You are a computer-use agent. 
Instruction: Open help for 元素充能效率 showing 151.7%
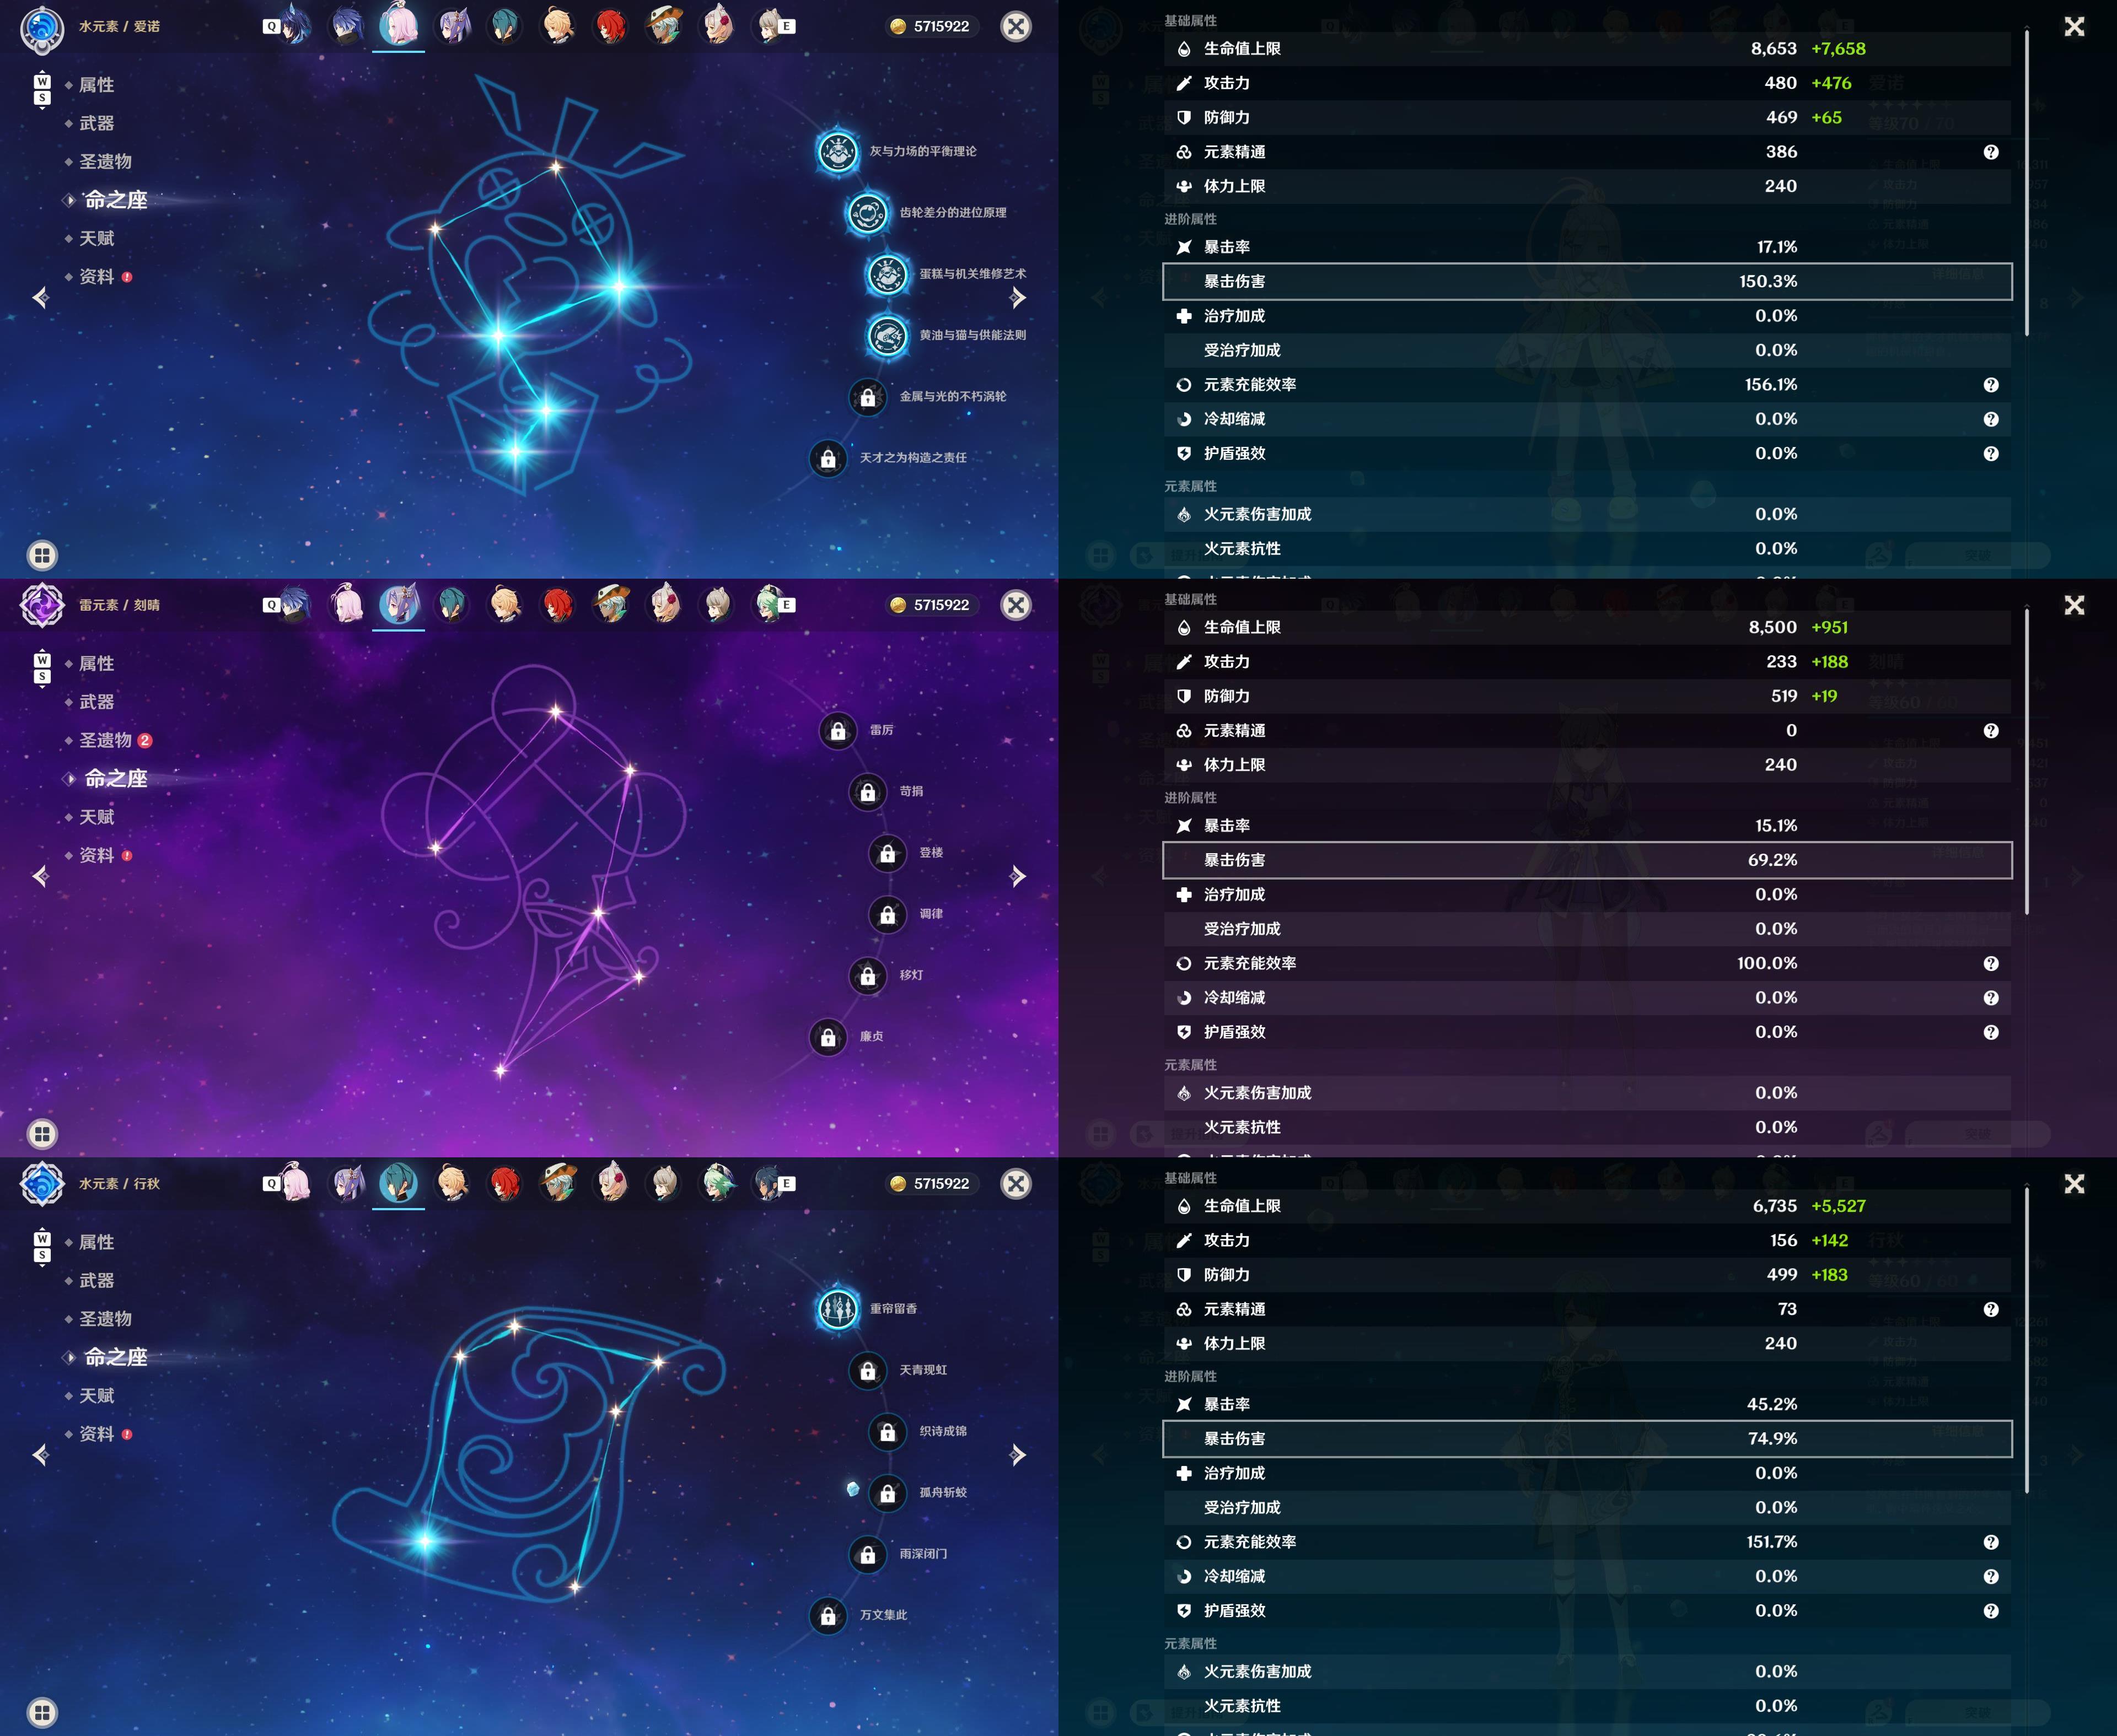[1991, 1542]
